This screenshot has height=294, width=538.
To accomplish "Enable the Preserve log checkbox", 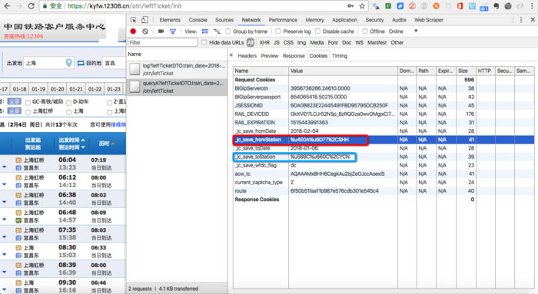I will coord(278,31).
